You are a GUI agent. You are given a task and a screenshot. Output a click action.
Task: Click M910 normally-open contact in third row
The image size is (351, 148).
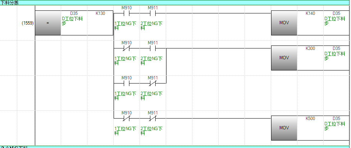(x=126, y=83)
